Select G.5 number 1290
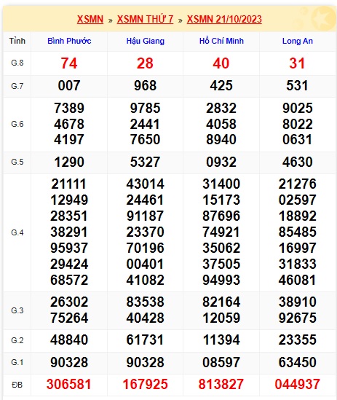337x400 pixels. tap(69, 162)
